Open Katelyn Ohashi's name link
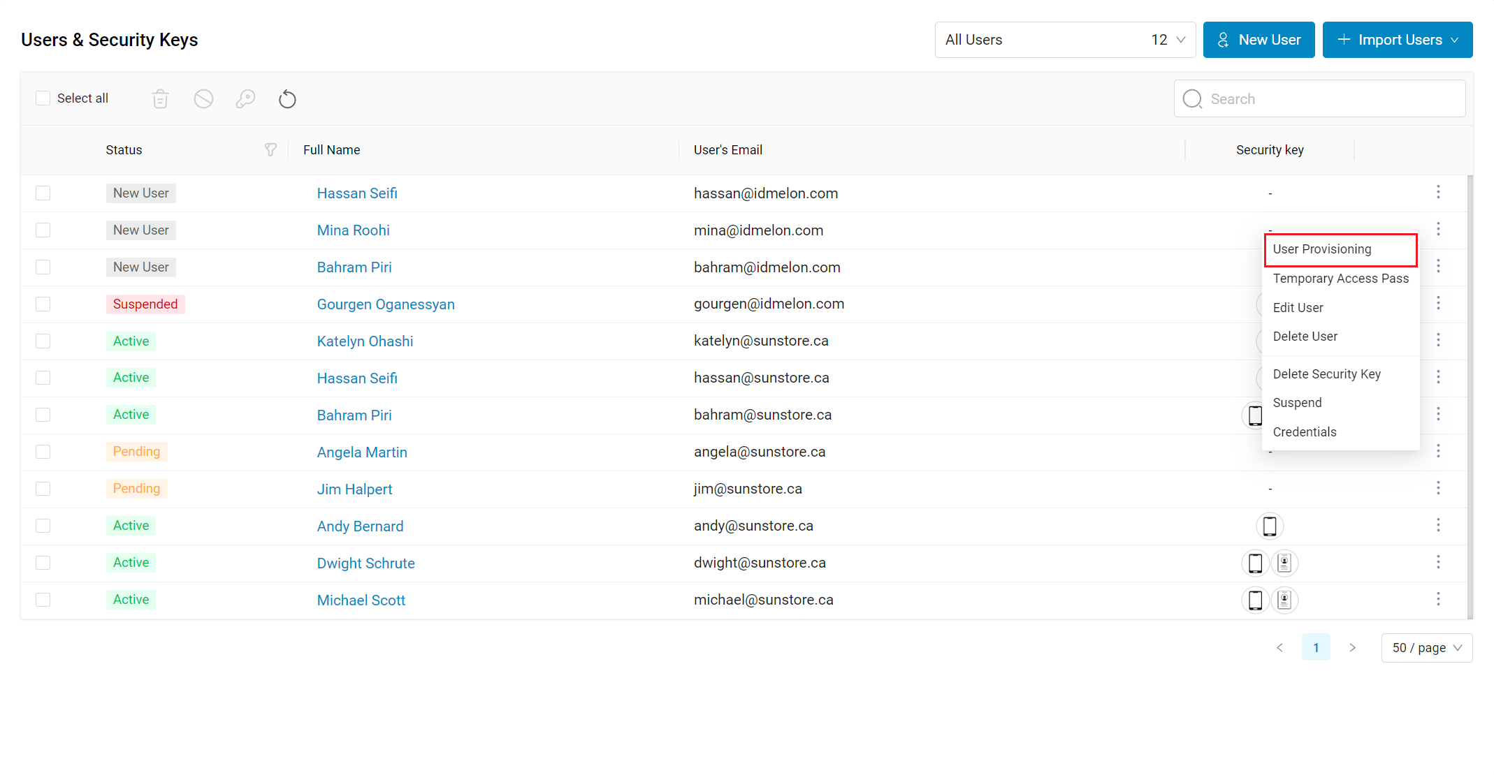This screenshot has height=775, width=1494. (365, 341)
